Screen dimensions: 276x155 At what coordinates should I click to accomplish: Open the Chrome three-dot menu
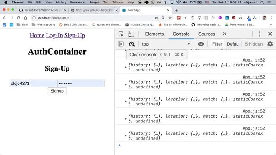click(x=271, y=18)
